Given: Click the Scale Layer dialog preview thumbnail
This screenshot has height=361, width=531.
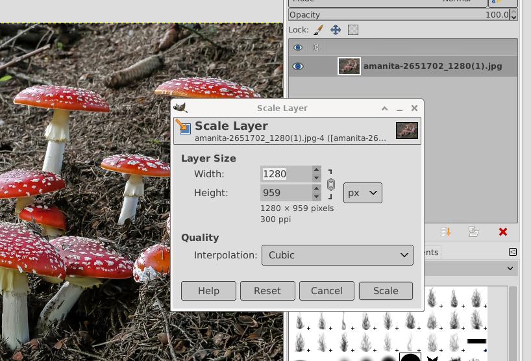Looking at the screenshot, I should (407, 131).
